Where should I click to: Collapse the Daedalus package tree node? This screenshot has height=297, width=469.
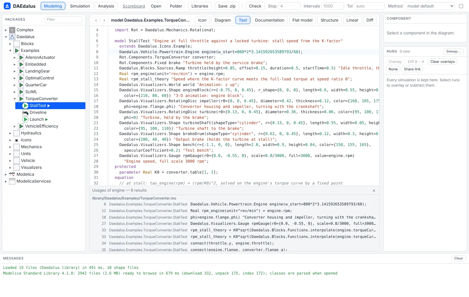6,37
